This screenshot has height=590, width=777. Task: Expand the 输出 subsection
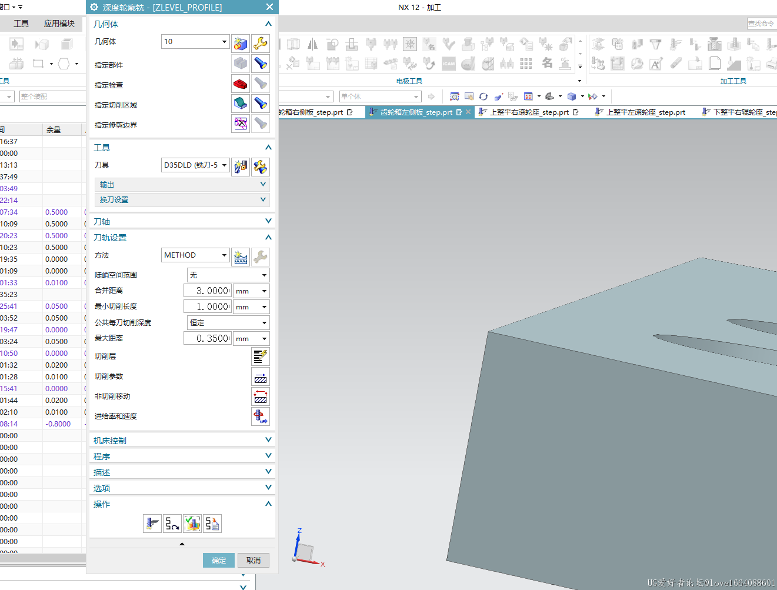tap(182, 185)
